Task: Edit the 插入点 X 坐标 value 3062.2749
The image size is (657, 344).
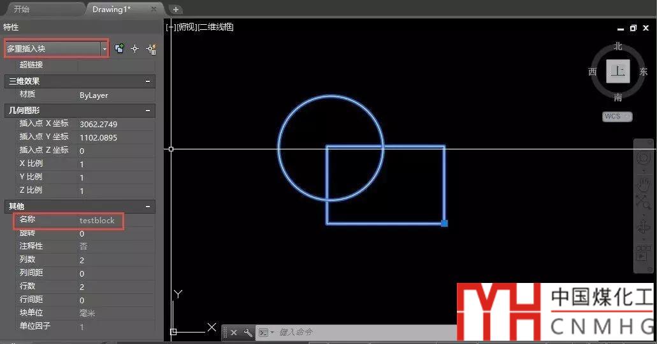Action: pyautogui.click(x=117, y=124)
